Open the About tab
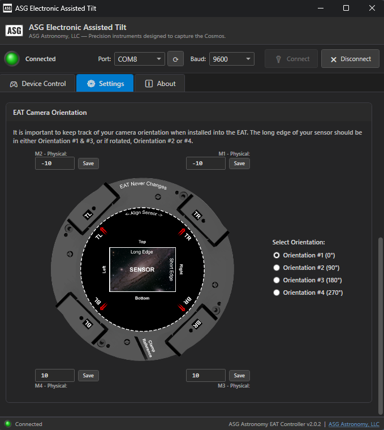The image size is (384, 430). coord(159,84)
